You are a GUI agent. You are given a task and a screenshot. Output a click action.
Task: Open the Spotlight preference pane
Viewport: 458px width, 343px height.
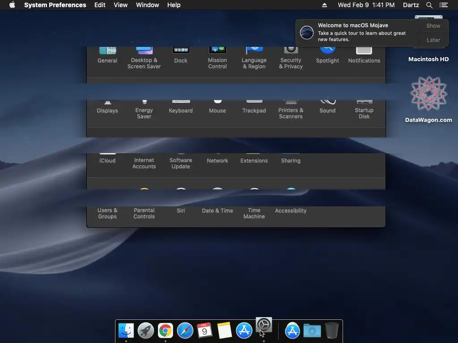(327, 55)
